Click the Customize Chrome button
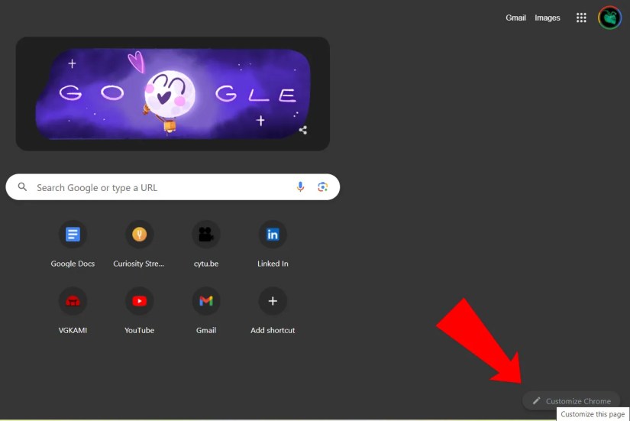Viewport: 630px width, 421px height. 571,401
